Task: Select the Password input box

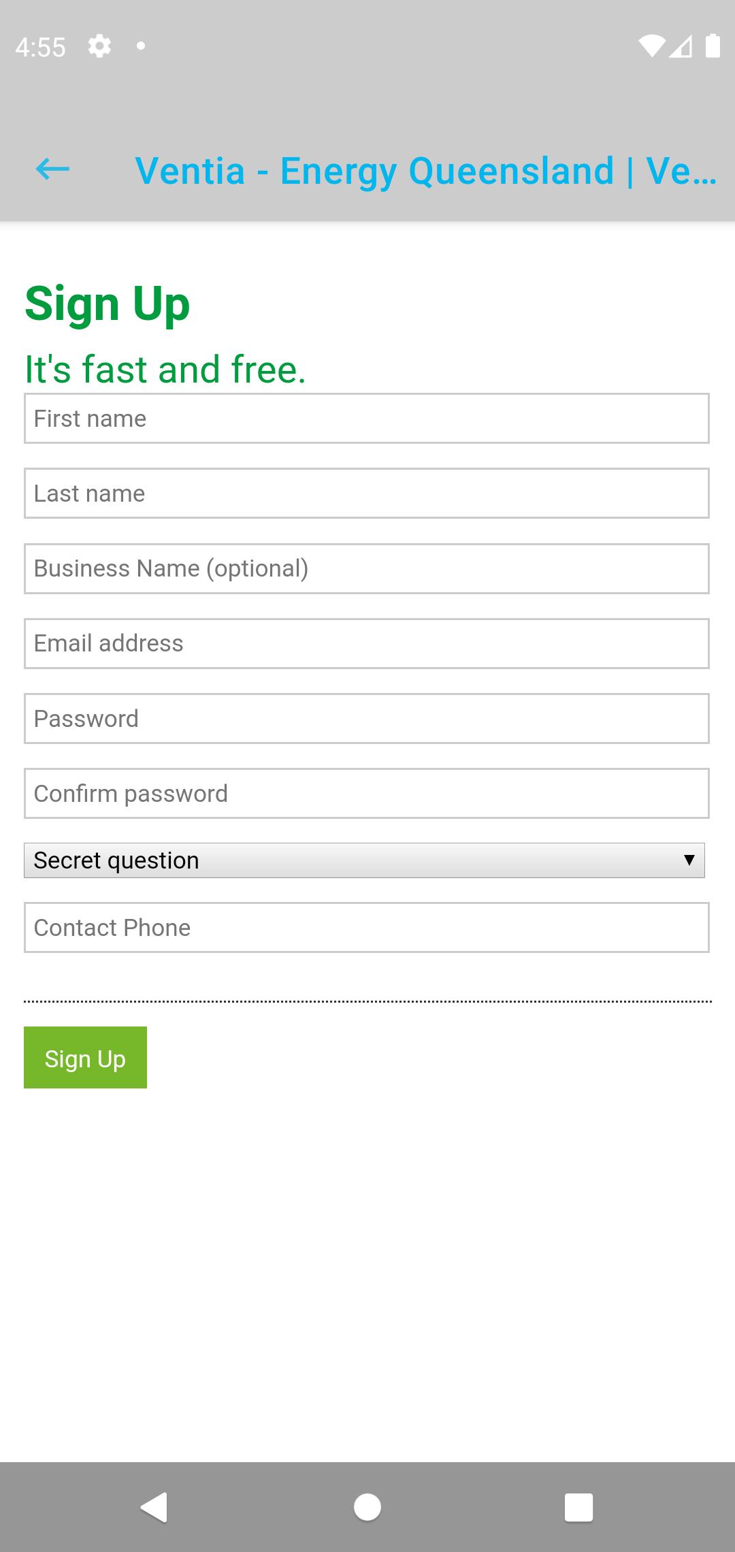Action: (367, 719)
